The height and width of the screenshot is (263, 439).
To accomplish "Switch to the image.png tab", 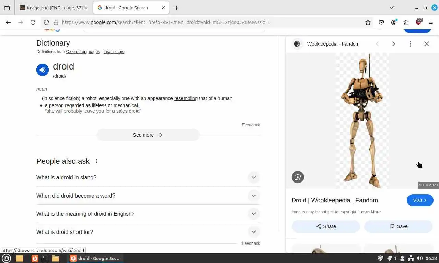I will pyautogui.click(x=54, y=8).
